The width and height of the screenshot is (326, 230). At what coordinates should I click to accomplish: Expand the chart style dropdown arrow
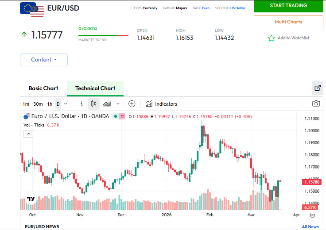pos(118,104)
